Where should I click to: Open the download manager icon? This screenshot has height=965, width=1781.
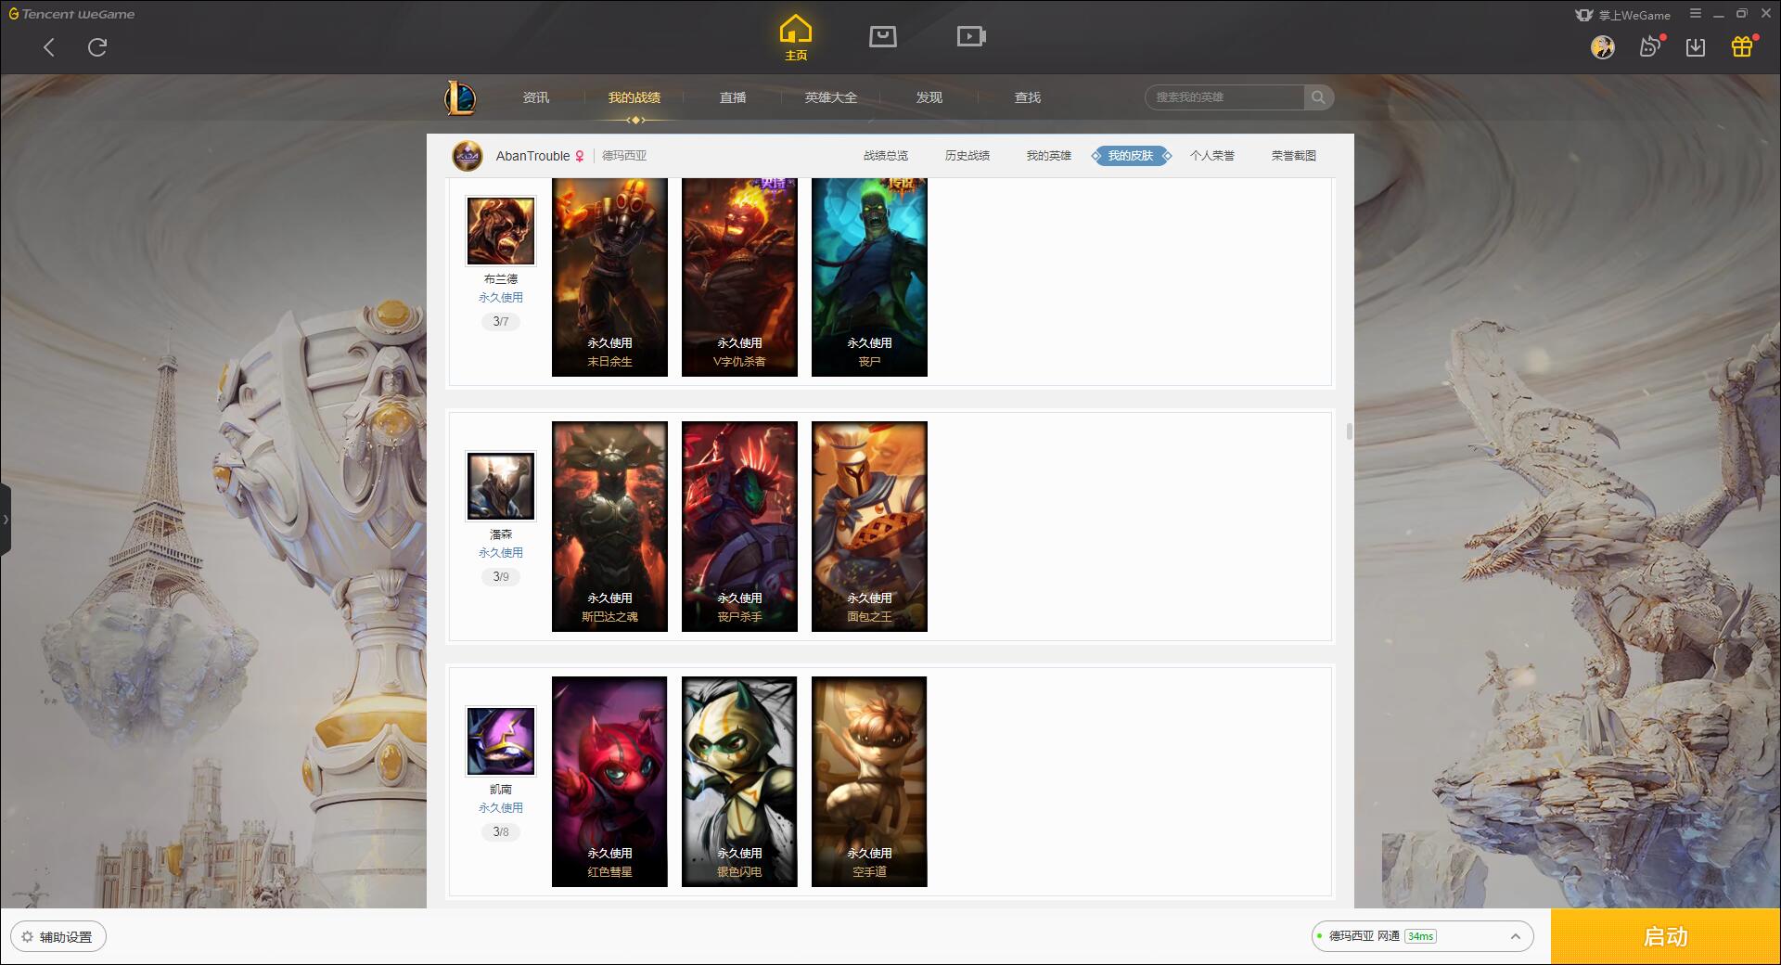1696,47
